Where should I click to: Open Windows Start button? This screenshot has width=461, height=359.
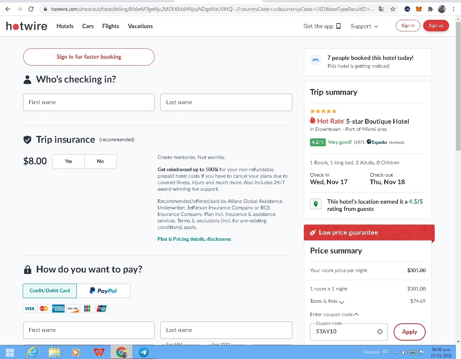click(x=10, y=353)
